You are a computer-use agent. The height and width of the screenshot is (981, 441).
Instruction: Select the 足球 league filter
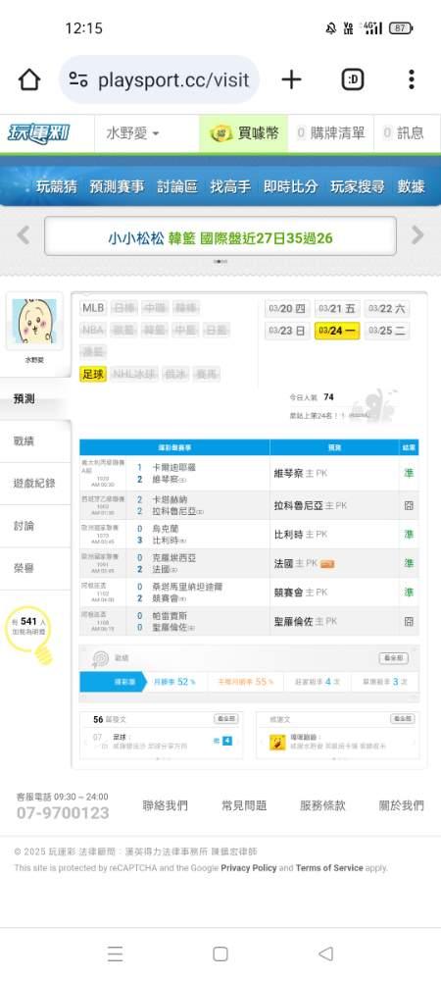93,374
